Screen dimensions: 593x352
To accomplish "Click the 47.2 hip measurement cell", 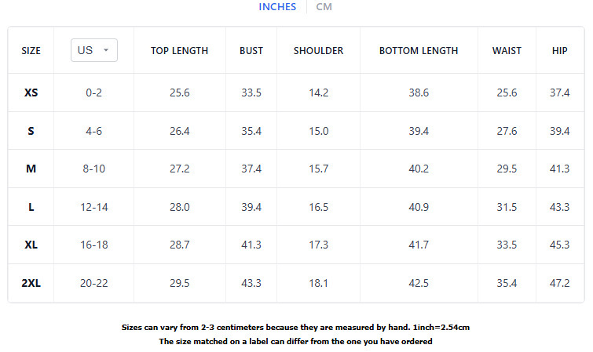I will 559,283.
